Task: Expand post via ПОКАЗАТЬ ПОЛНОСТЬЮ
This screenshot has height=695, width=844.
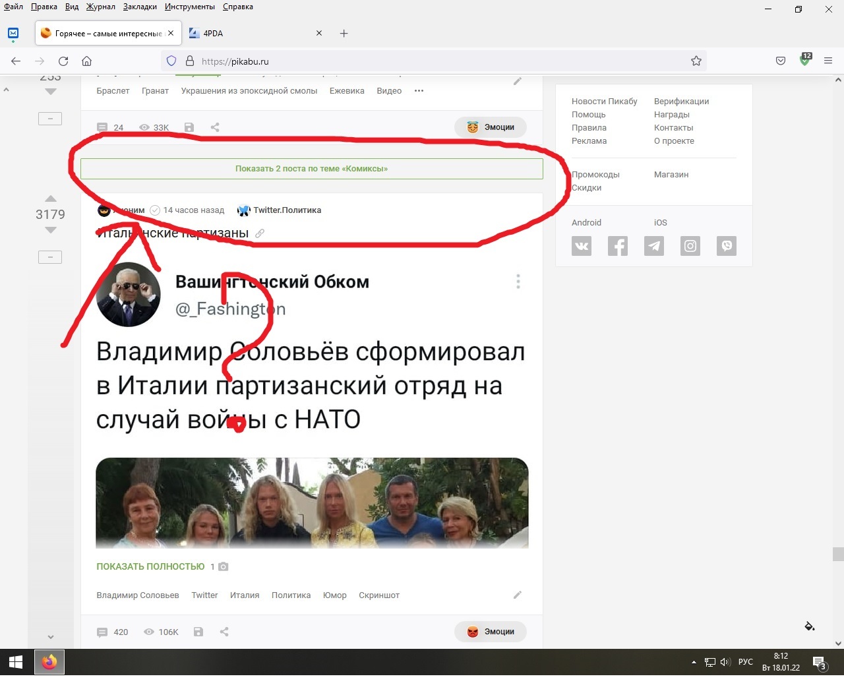Action: click(x=150, y=566)
